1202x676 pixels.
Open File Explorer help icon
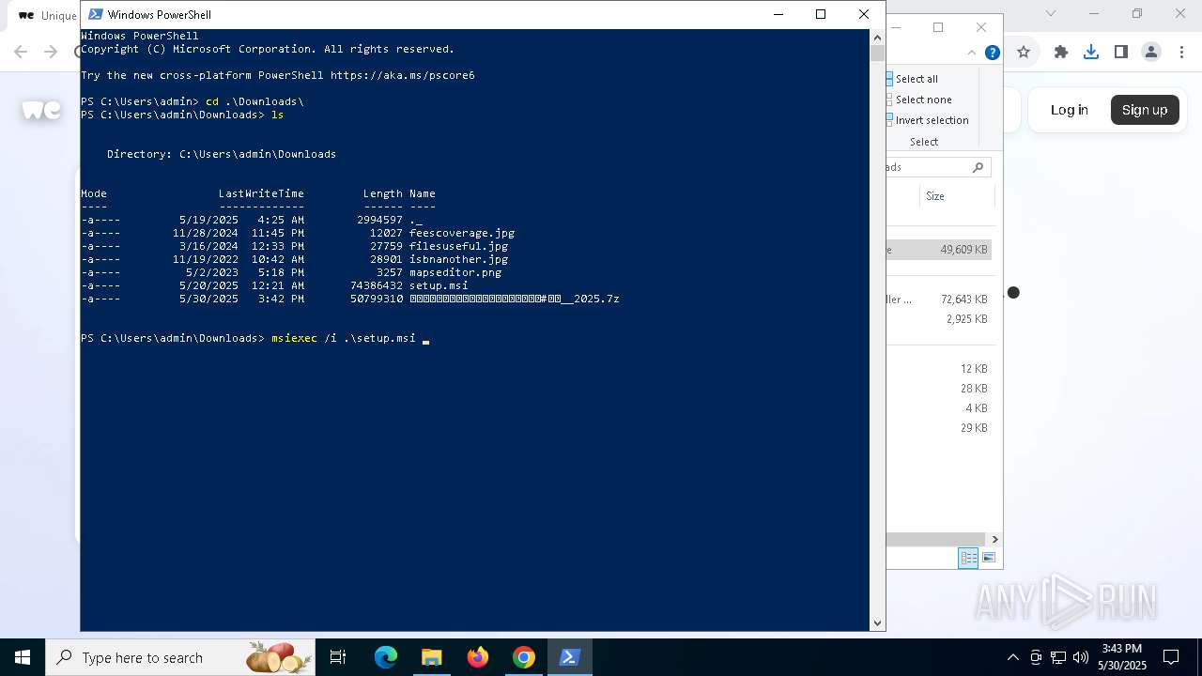[992, 53]
